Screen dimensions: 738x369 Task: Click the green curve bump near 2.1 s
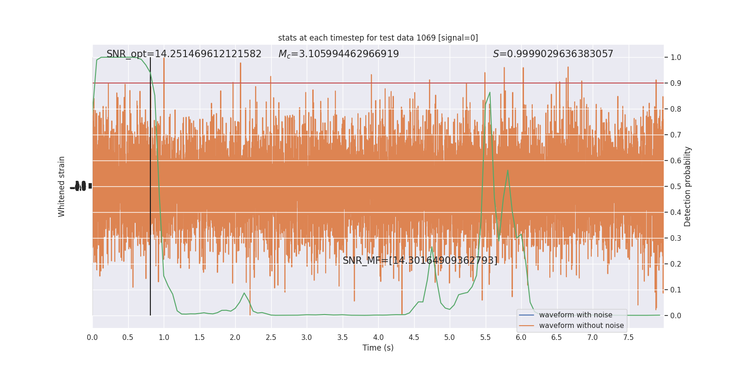244,293
